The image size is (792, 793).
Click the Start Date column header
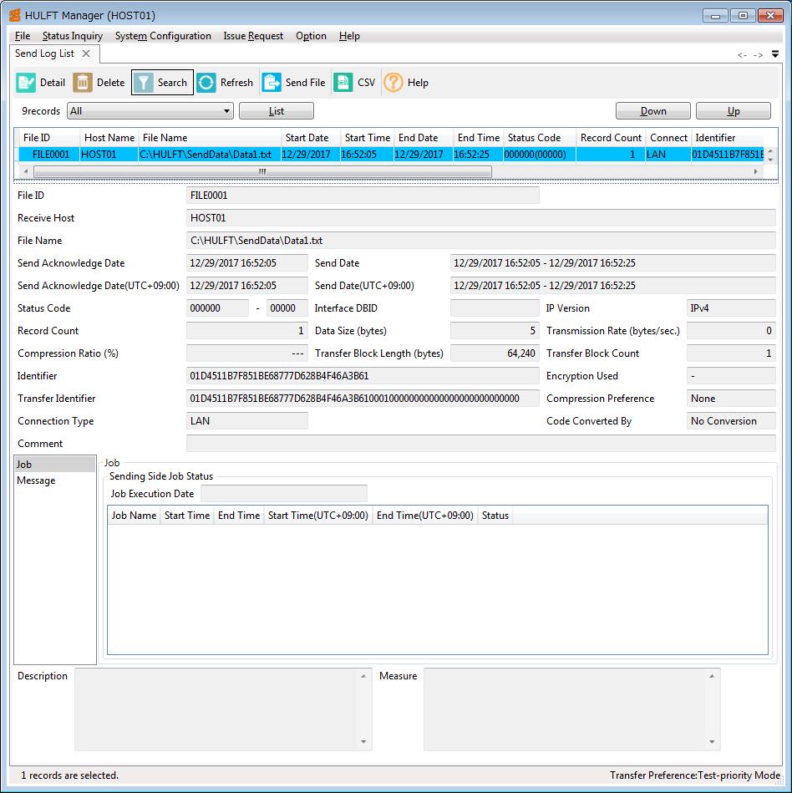[311, 138]
